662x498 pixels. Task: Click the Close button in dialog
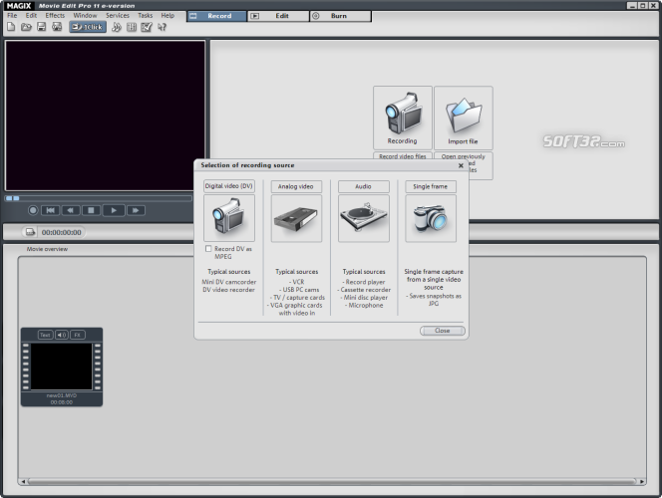(443, 331)
